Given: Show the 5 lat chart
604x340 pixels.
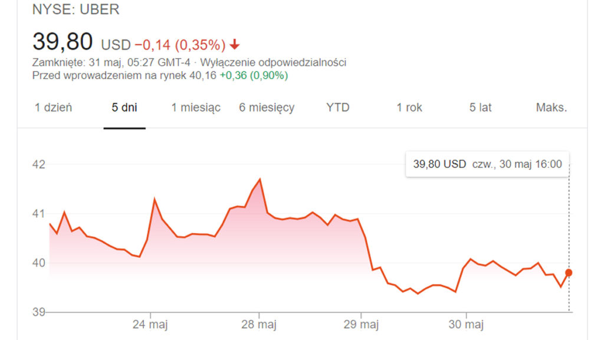Looking at the screenshot, I should pyautogui.click(x=480, y=107).
